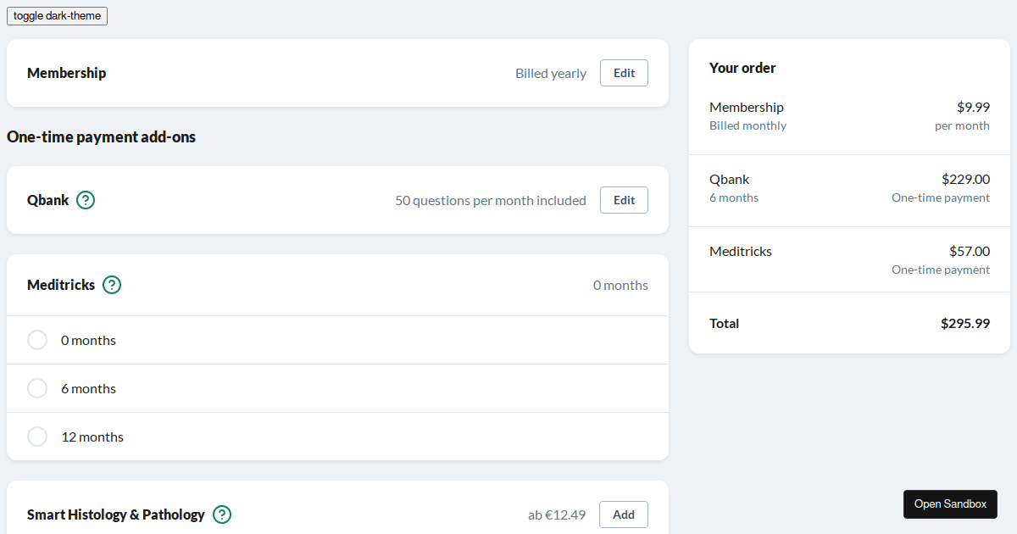Image resolution: width=1017 pixels, height=534 pixels.
Task: Select the 0 months Meditricks option
Action: pos(37,339)
